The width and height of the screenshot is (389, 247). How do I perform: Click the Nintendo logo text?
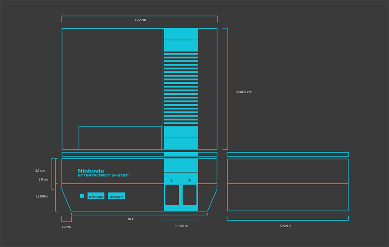pyautogui.click(x=91, y=171)
